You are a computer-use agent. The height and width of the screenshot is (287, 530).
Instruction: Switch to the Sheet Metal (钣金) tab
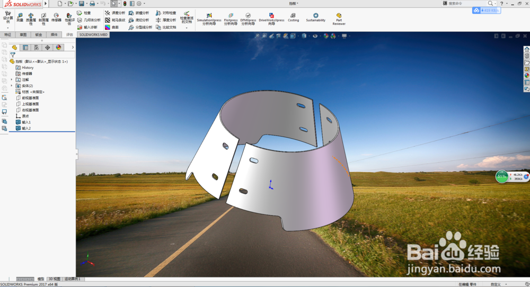(39, 34)
